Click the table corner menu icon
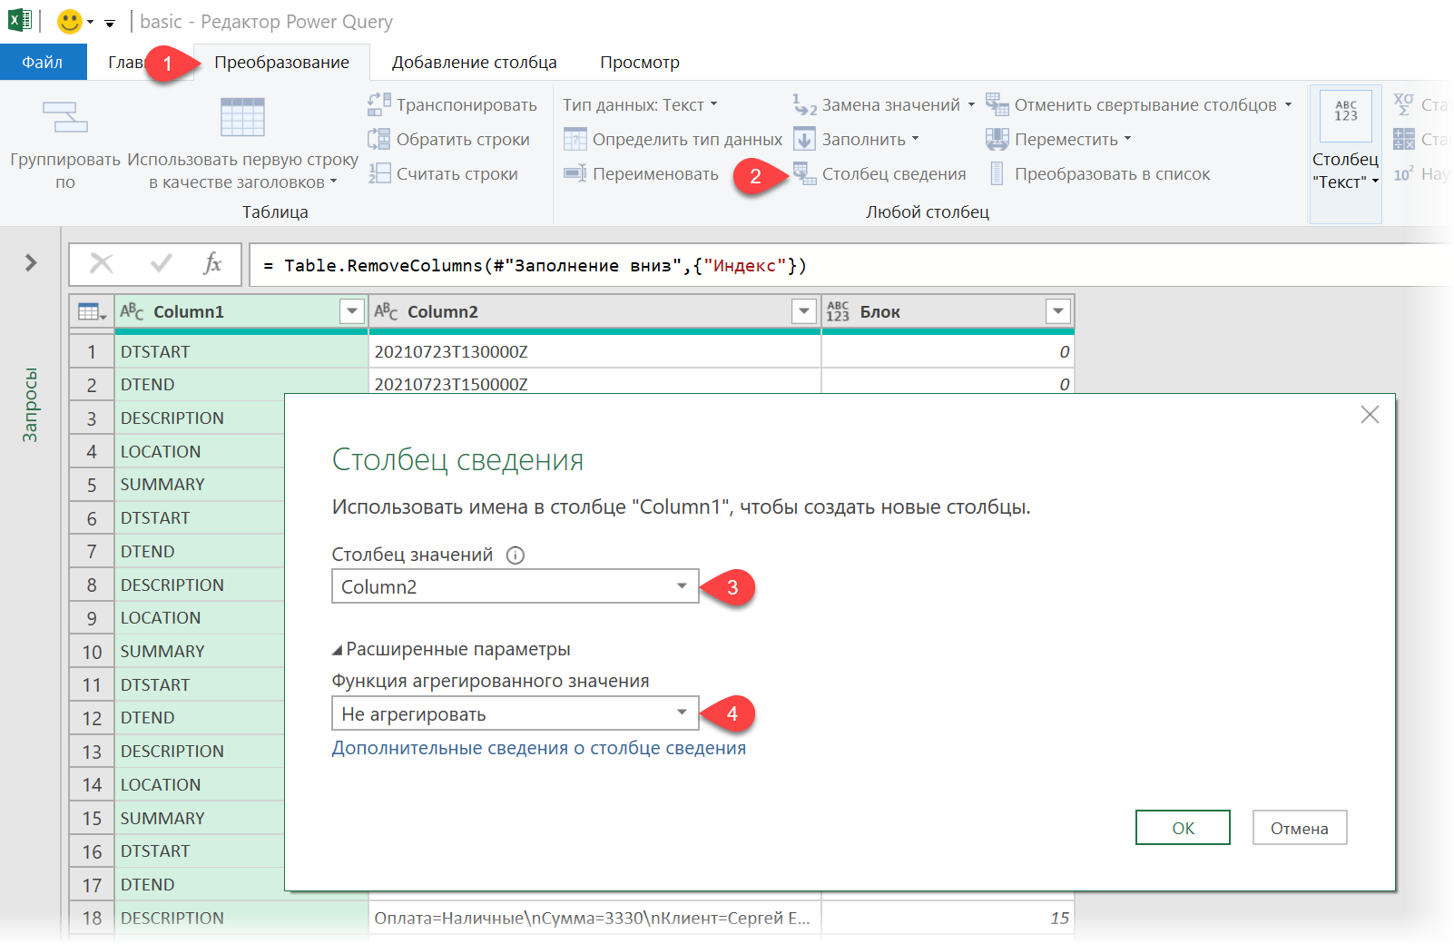The image size is (1454, 944). (92, 311)
